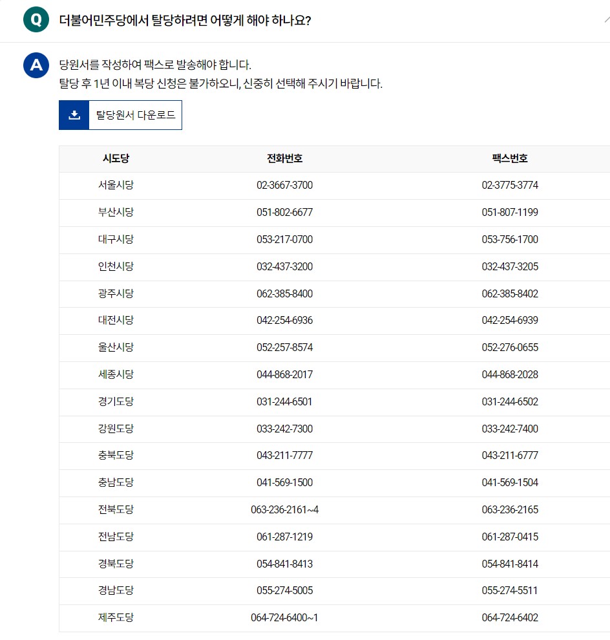Click 서울시당 phone 02-3667-3700
Viewport: 610px width, 640px height.
(x=284, y=186)
